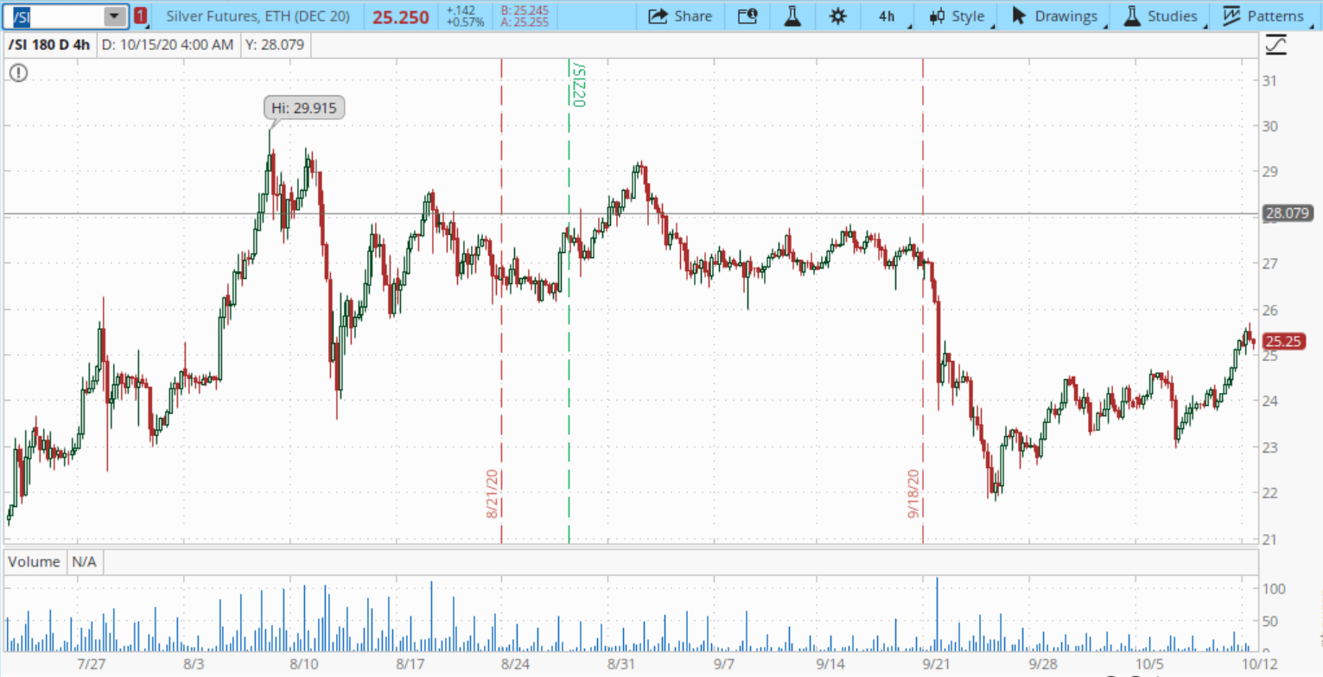Open the chart info panel icon
The height and width of the screenshot is (677, 1323).
point(747,16)
